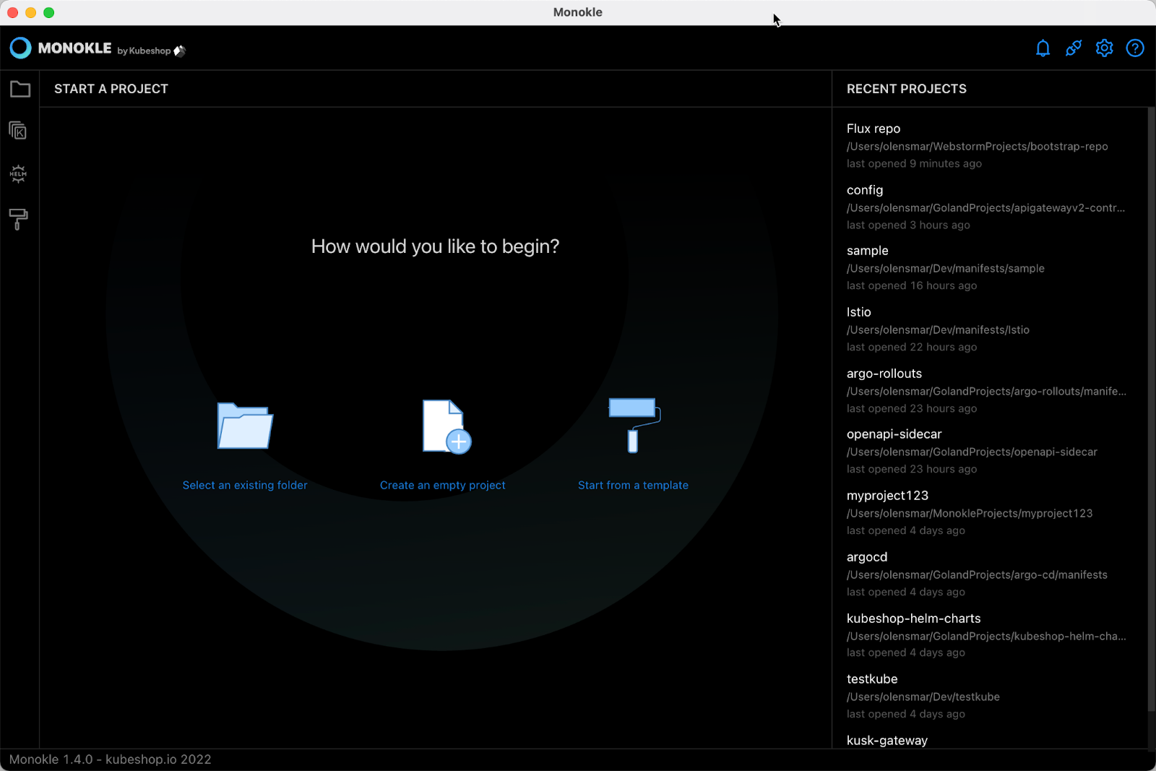Click path '/Users/olensmar/Dev/manifests/Istio'

coord(938,330)
